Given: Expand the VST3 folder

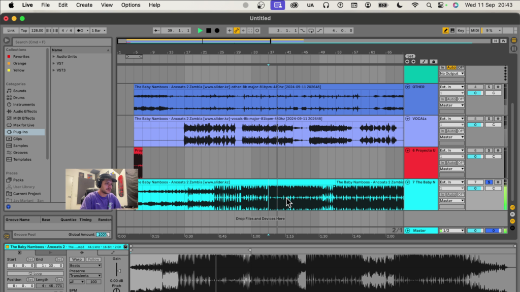Looking at the screenshot, I should pyautogui.click(x=54, y=70).
